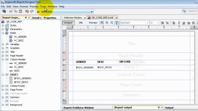Open the Help menu
The height and width of the screenshot is (111, 198).
[x=62, y=6]
